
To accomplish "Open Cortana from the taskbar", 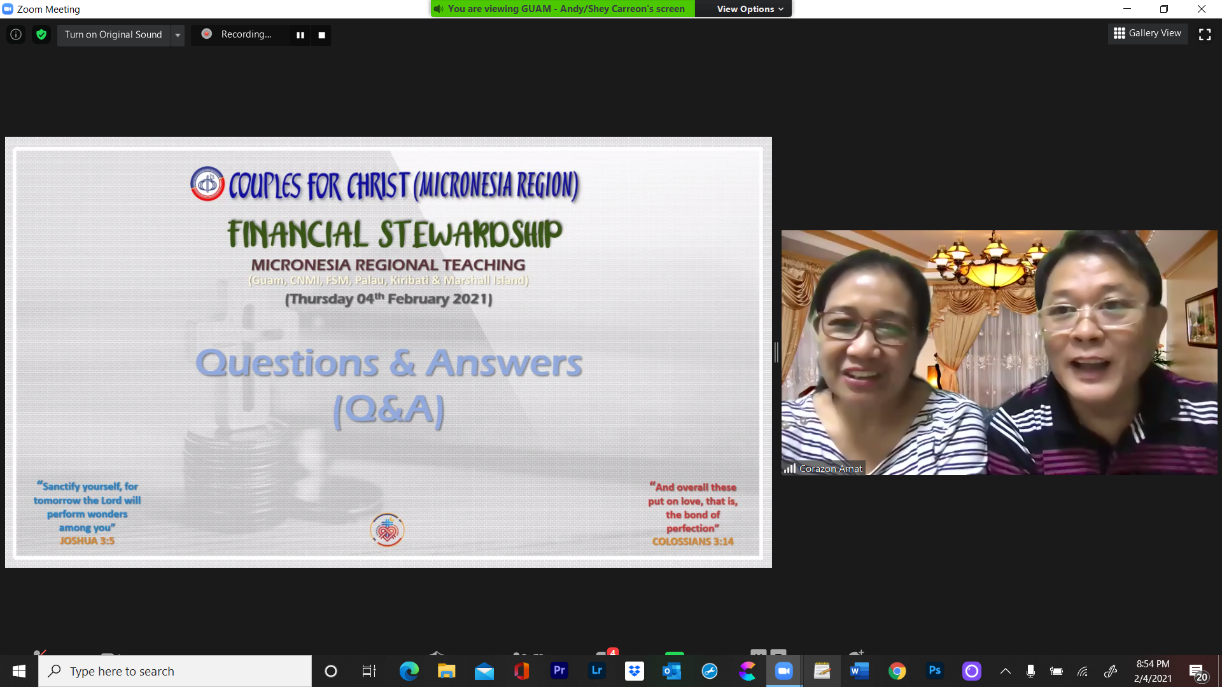I will pos(331,671).
